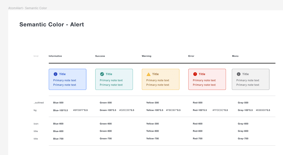Select the Red-500 outlined value
283x155 pixels.
pos(198,103)
